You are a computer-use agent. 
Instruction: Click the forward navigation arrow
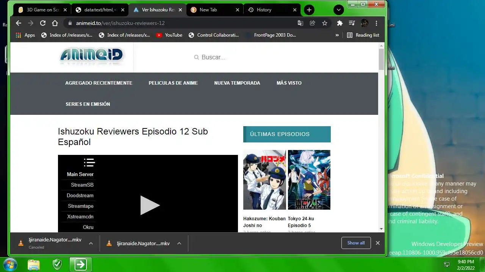[31, 23]
